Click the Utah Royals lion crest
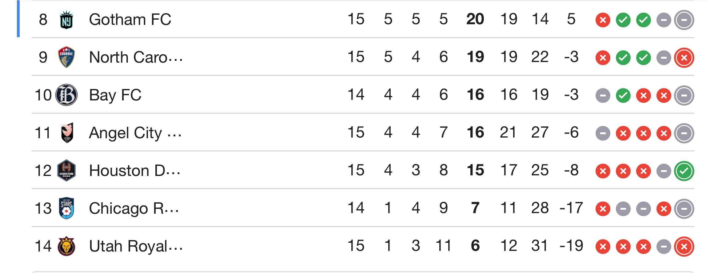 click(x=66, y=246)
